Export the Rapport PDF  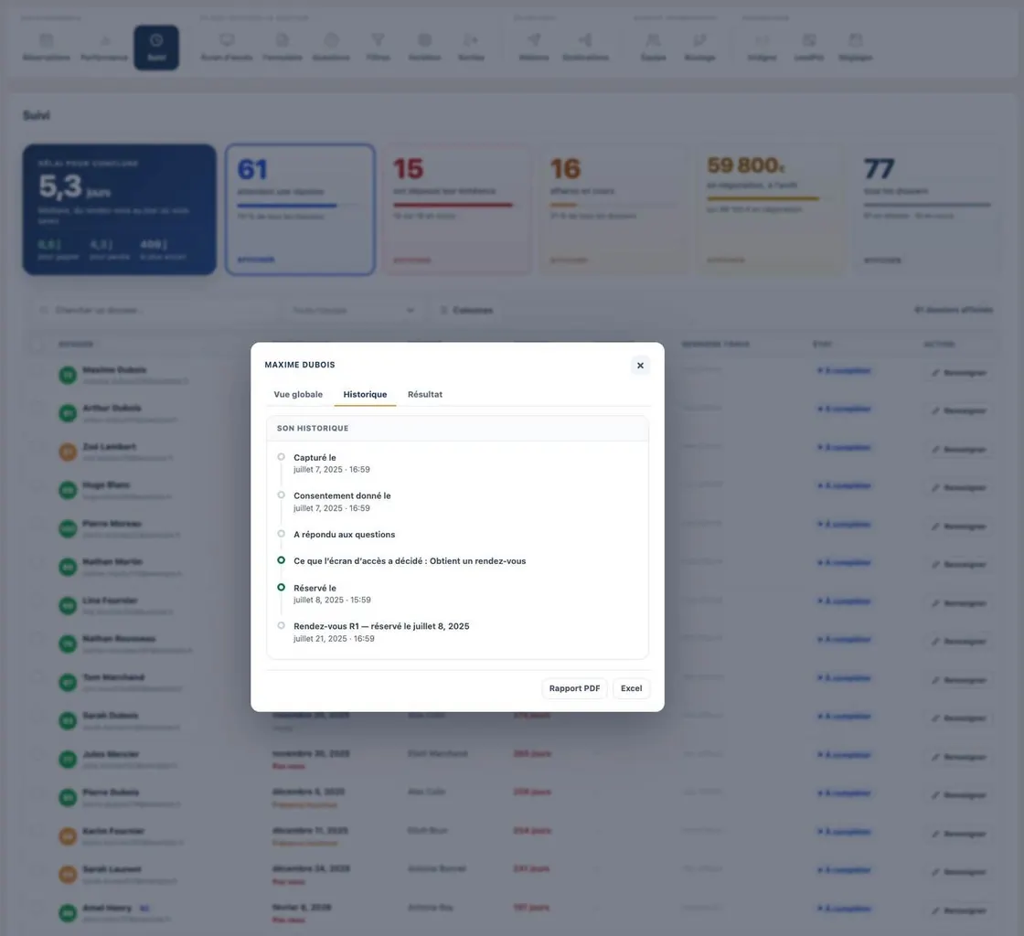click(575, 688)
